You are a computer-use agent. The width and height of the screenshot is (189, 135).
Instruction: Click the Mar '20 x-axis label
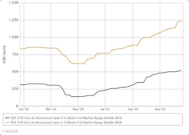51,109
